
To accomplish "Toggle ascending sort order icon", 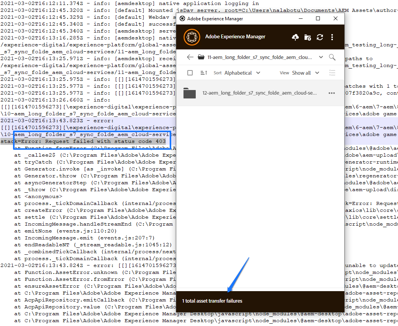I will point(204,73).
